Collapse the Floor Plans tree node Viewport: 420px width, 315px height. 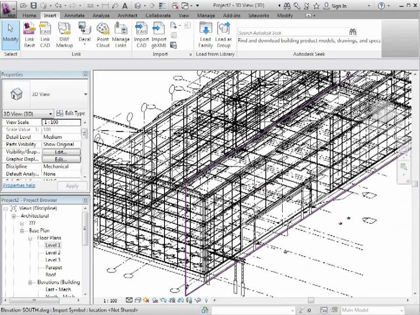pyautogui.click(x=30, y=238)
